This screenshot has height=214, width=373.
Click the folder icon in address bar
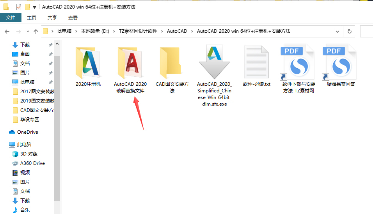tap(45, 32)
